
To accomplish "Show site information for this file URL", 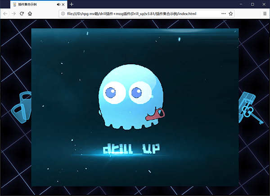I will (x=63, y=13).
